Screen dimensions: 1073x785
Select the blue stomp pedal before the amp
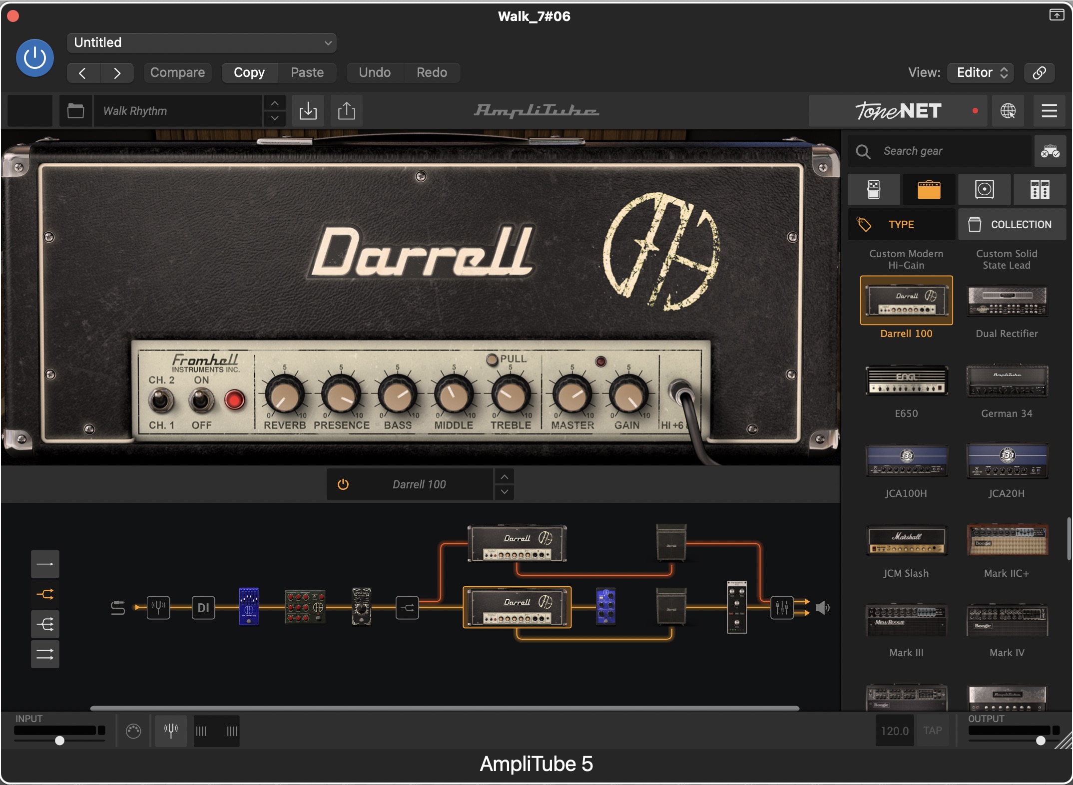(249, 606)
